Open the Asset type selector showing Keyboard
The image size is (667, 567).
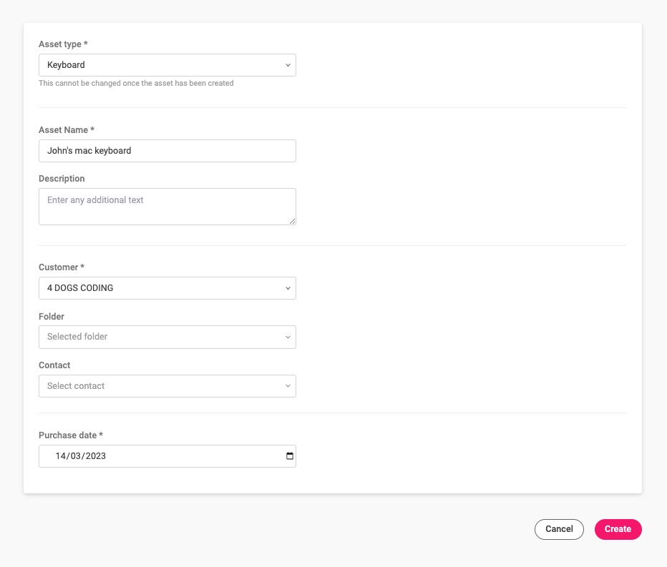tap(167, 65)
